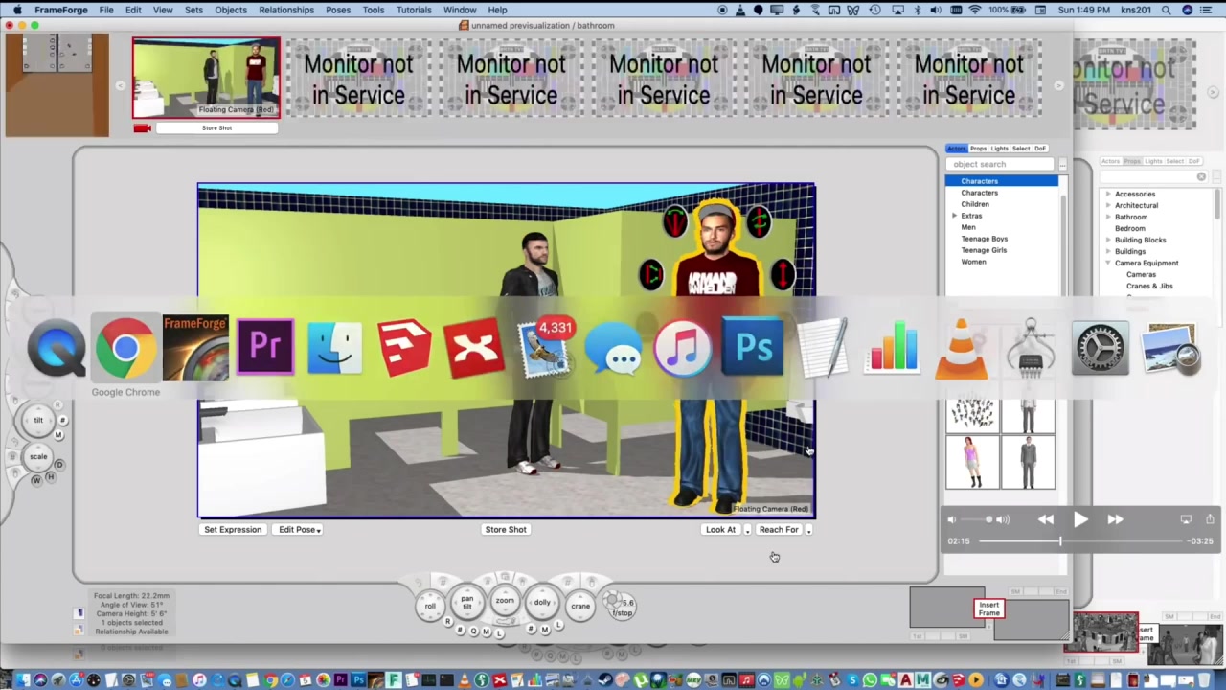Select Preview in the app switcher
This screenshot has height=690, width=1226.
pyautogui.click(x=1170, y=347)
